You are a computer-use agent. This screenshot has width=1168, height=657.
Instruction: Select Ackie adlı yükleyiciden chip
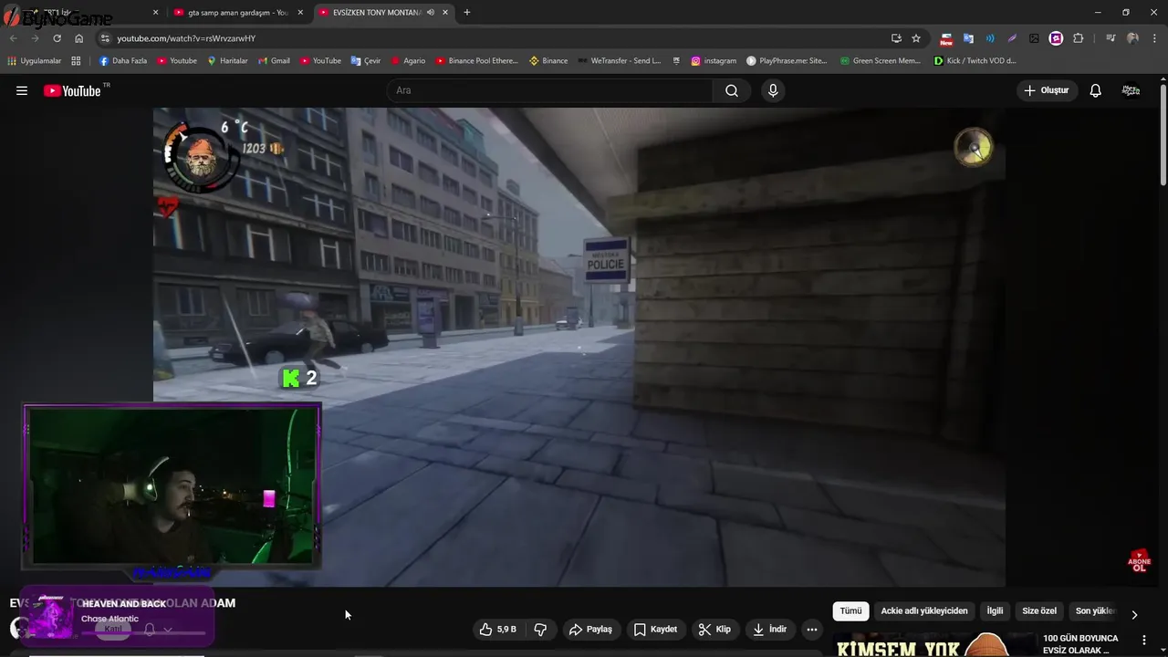click(923, 611)
